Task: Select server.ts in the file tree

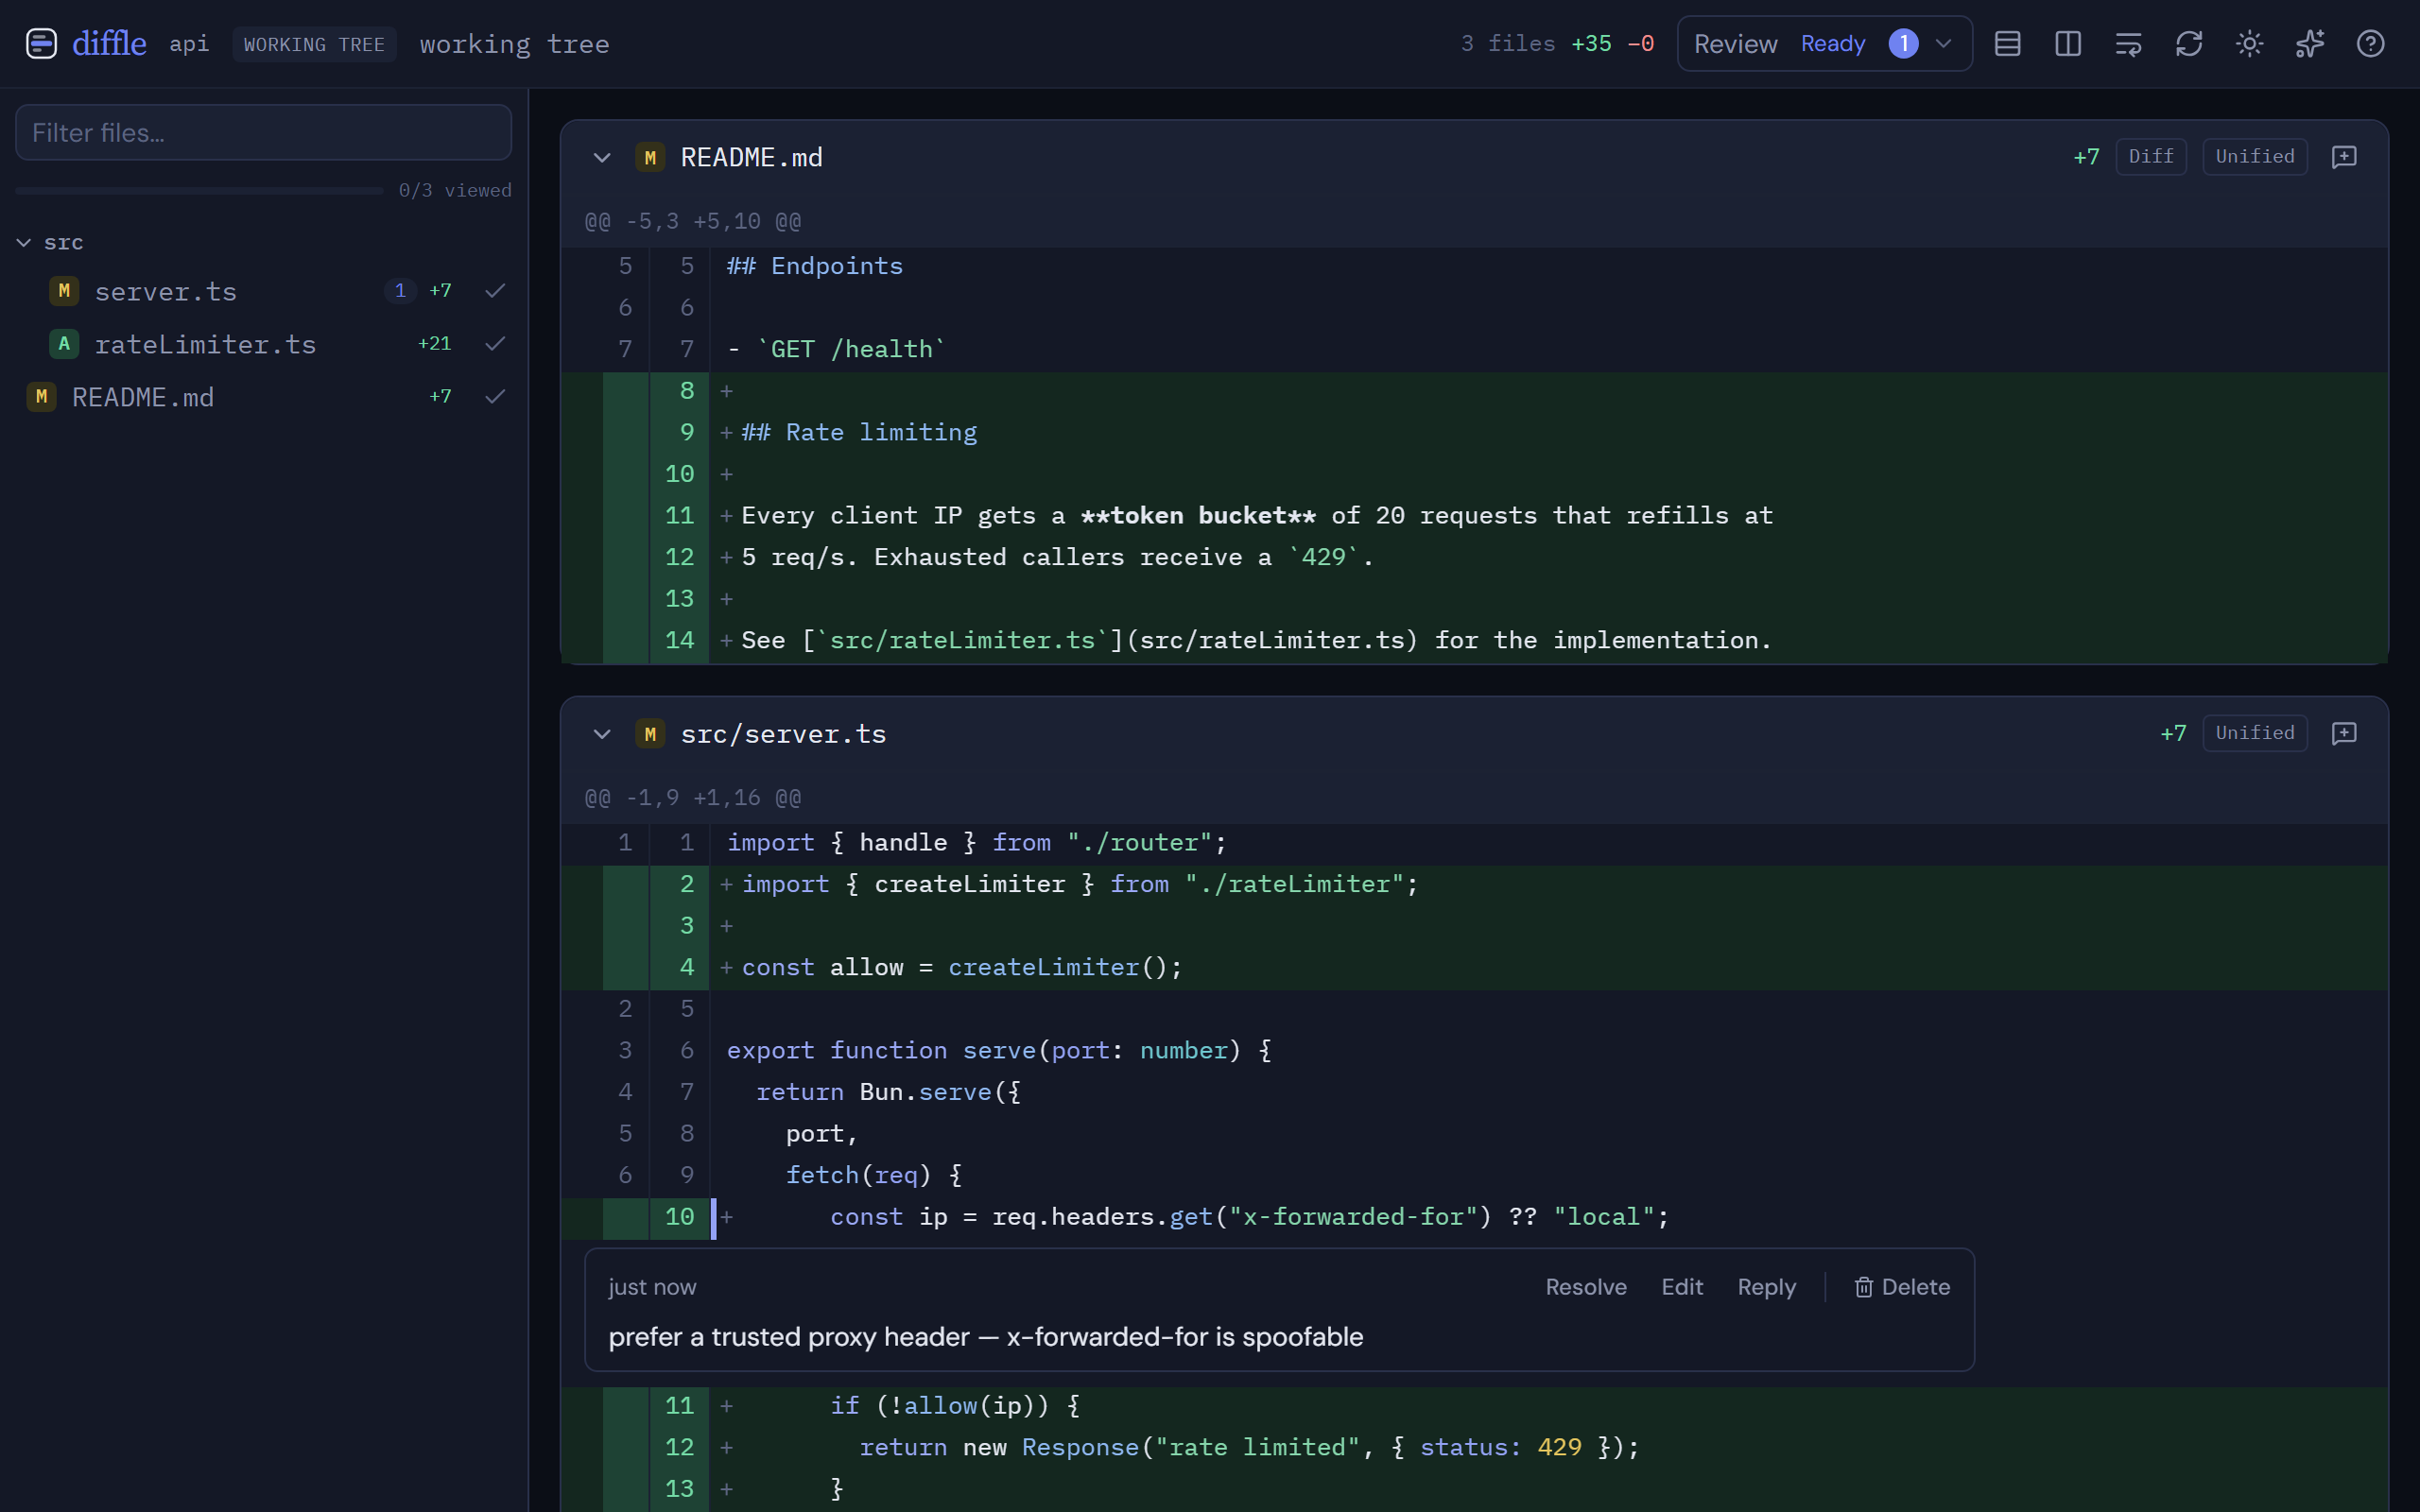Action: tap(165, 291)
